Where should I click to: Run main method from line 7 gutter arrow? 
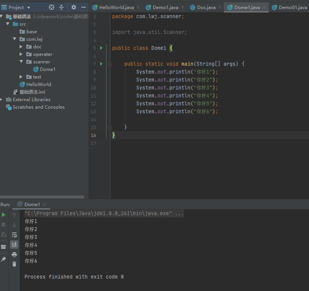(101, 64)
